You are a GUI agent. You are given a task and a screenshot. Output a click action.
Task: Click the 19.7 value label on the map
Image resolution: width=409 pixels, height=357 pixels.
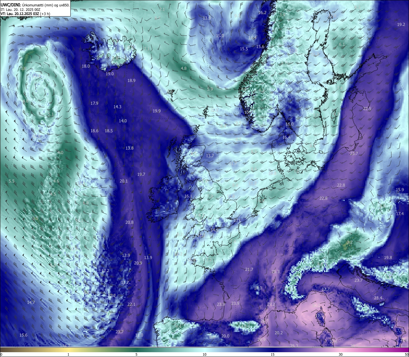[141, 174]
